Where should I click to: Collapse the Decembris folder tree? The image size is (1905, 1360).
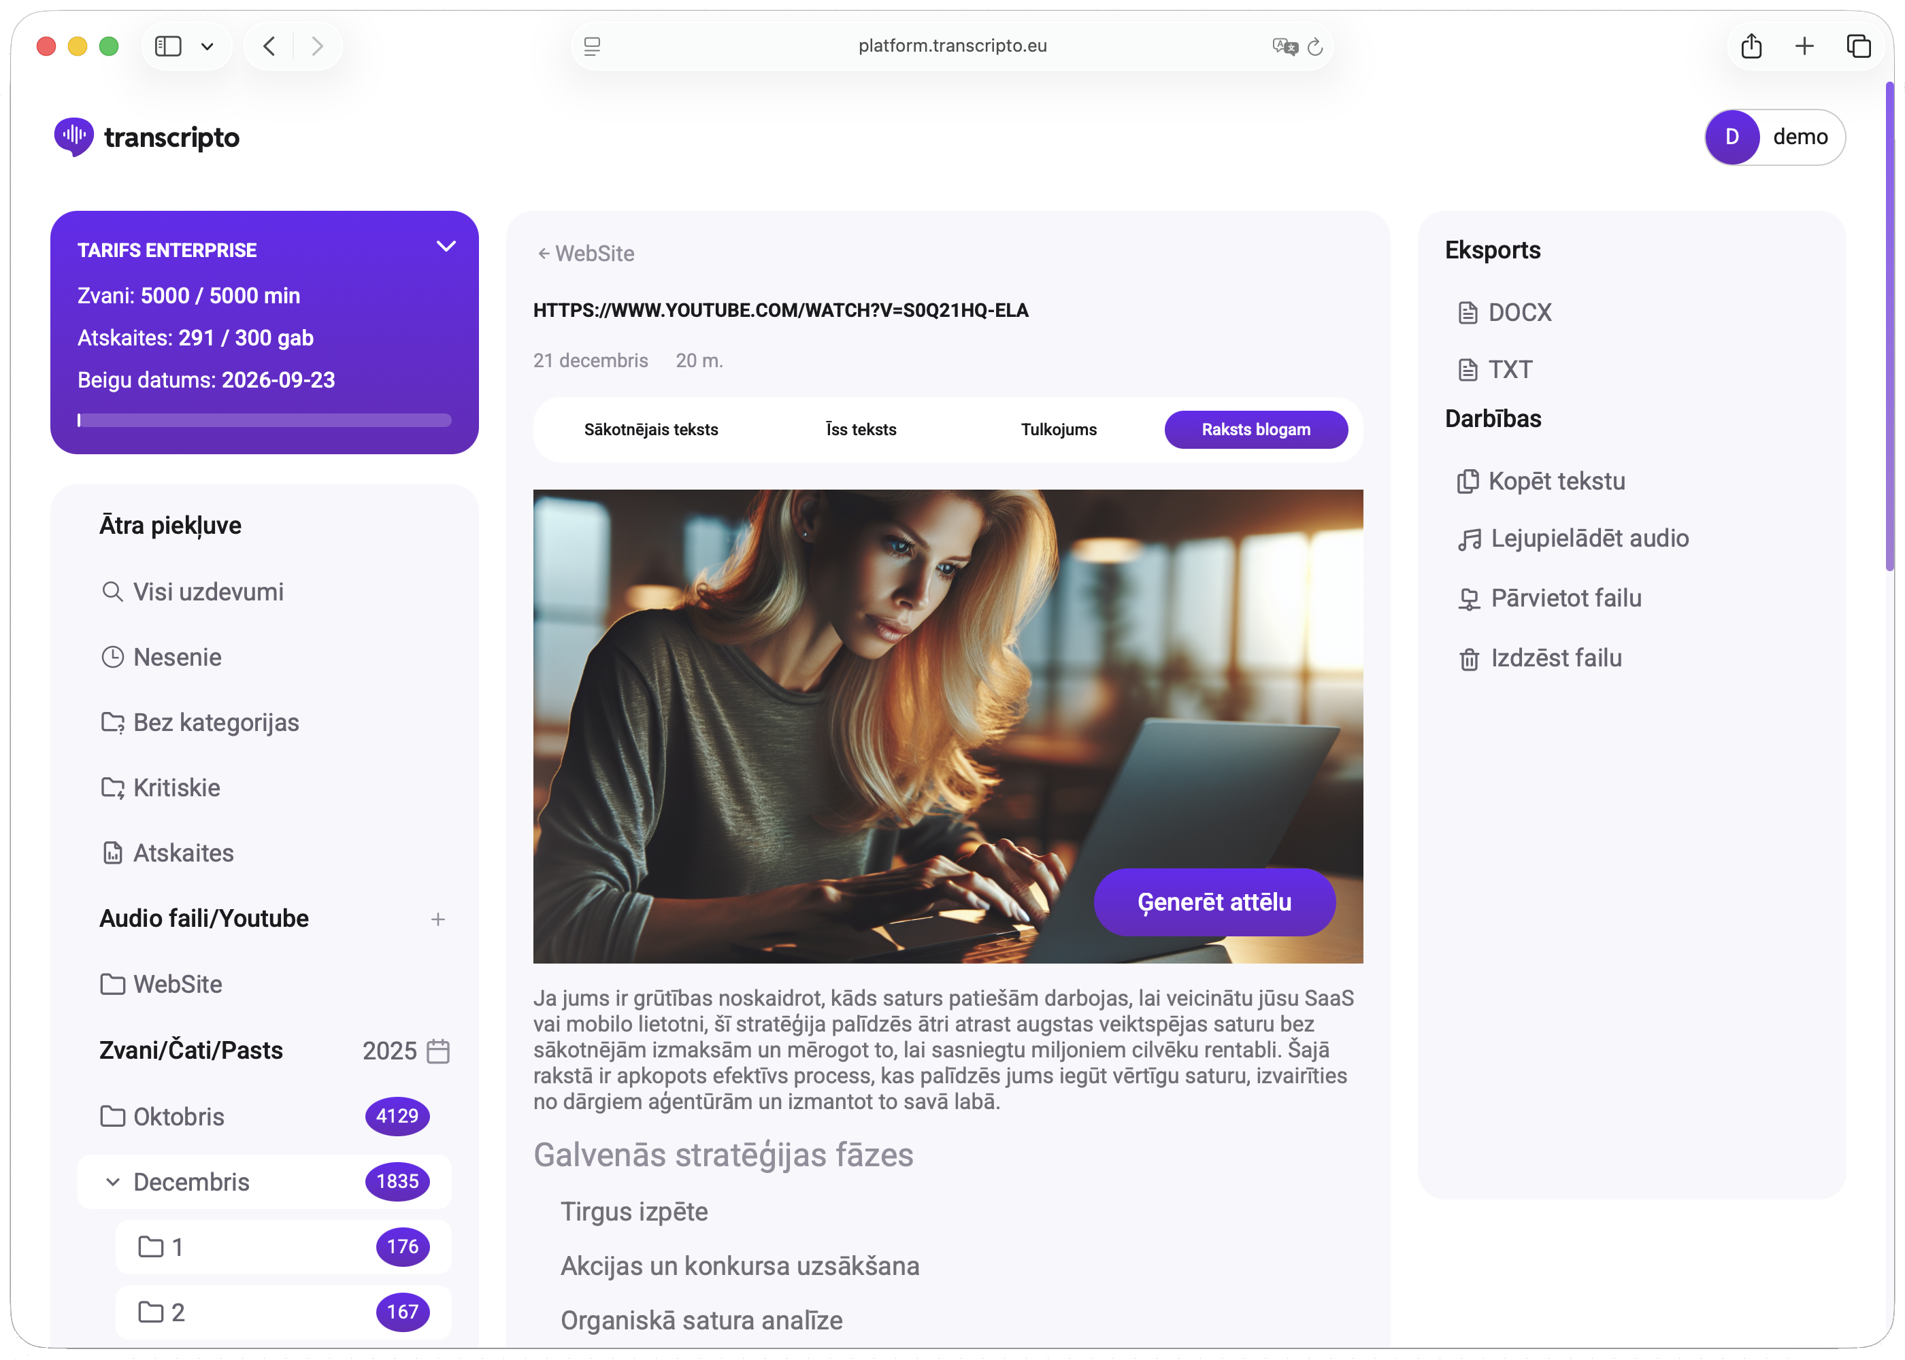pyautogui.click(x=112, y=1182)
